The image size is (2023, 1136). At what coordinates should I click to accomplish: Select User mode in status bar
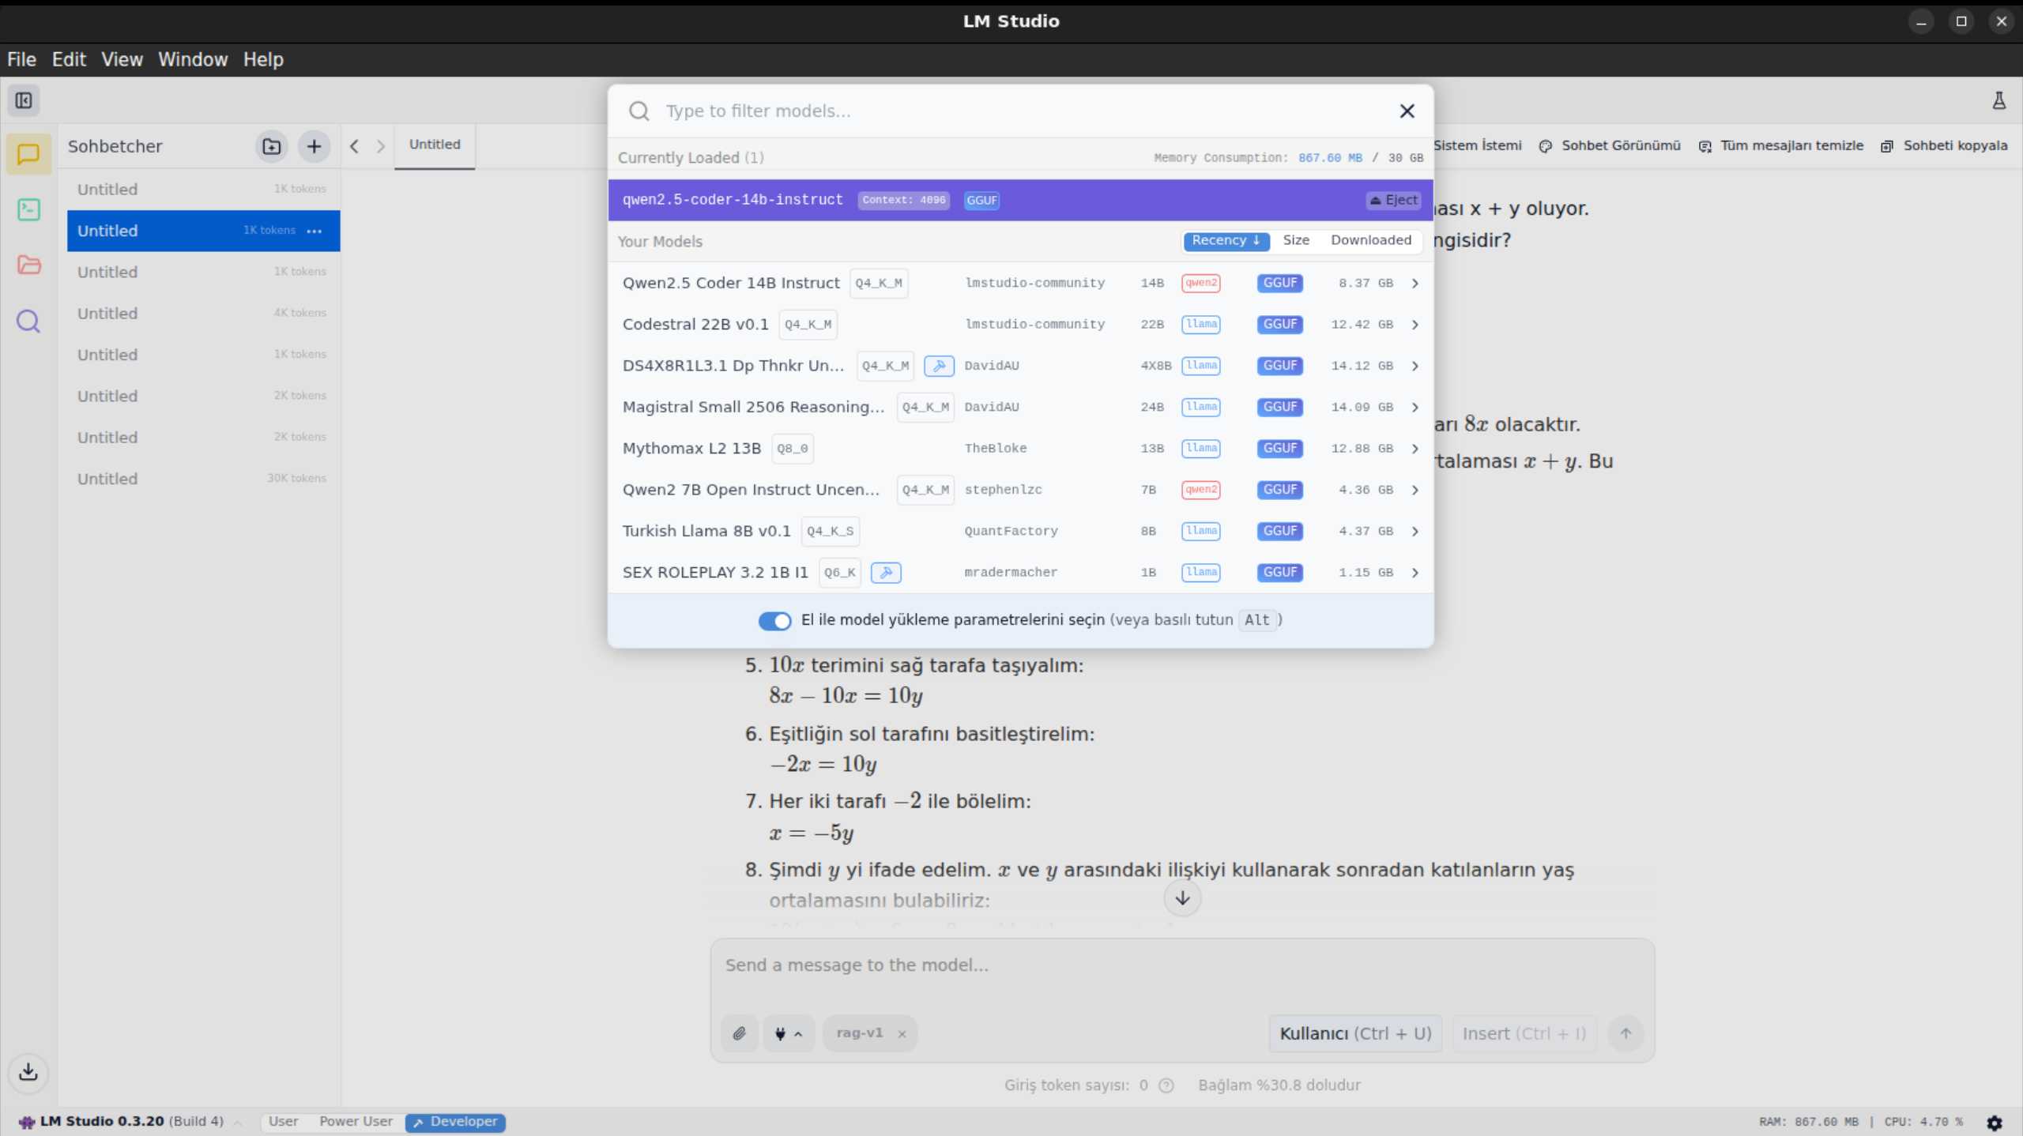(283, 1122)
